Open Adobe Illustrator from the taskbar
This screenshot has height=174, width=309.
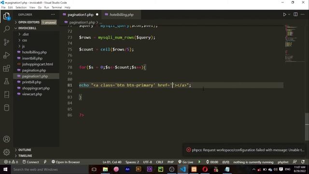tap(139, 169)
